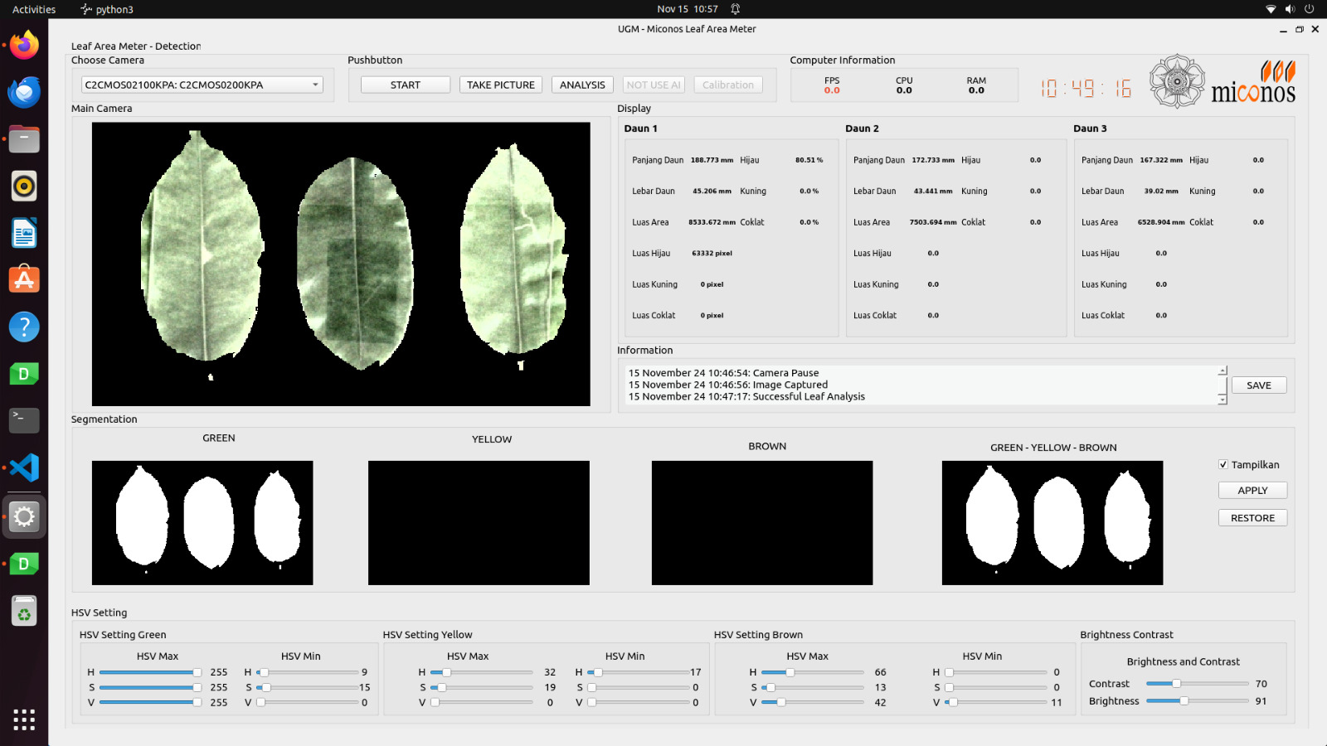The height and width of the screenshot is (746, 1327).
Task: Open the Trash from the dock
Action: coord(24,613)
